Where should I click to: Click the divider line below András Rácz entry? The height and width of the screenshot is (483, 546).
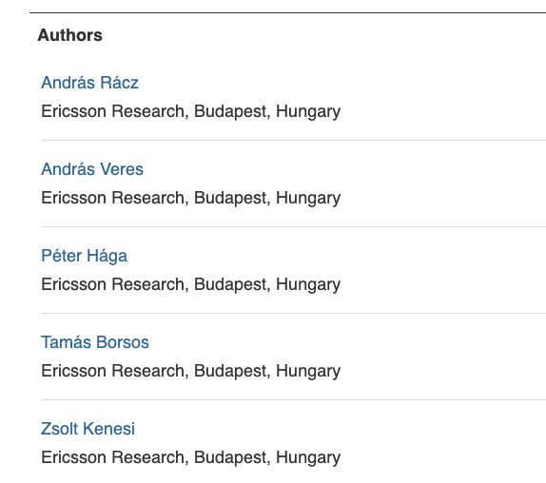point(293,140)
